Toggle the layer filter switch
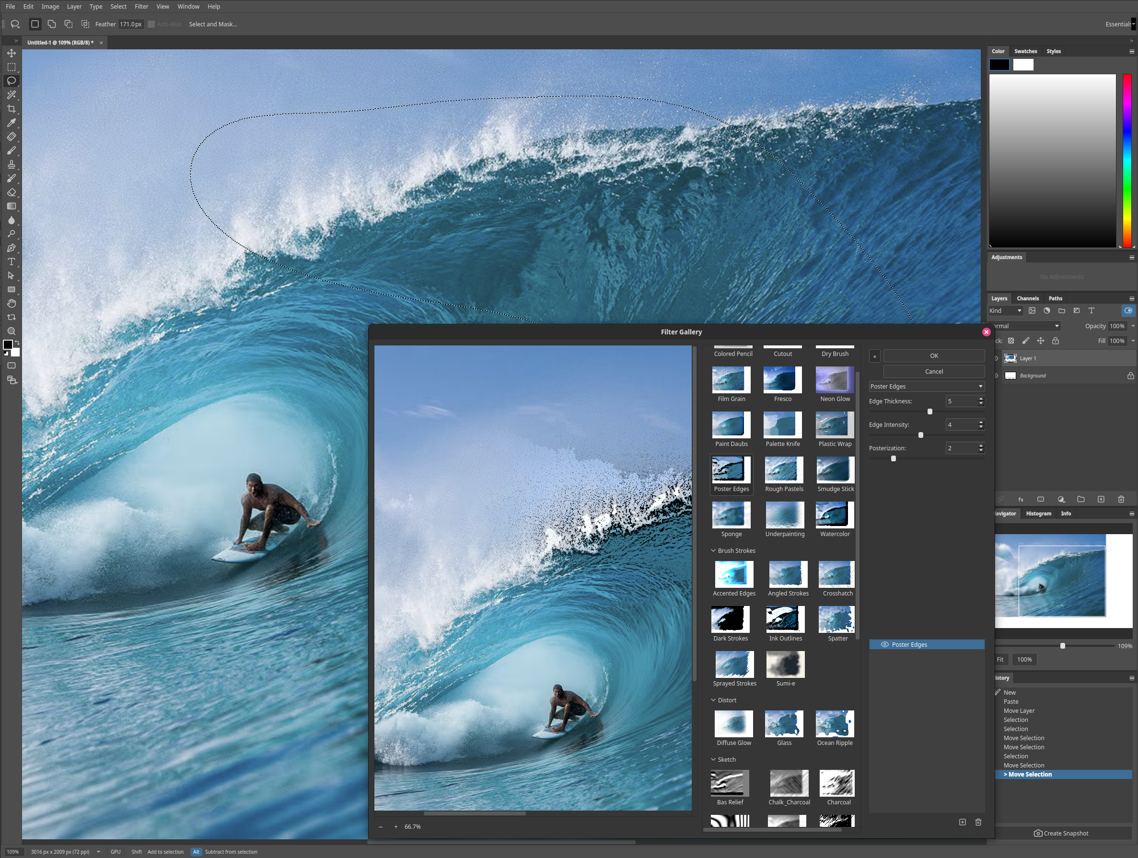This screenshot has height=858, width=1138. (x=1128, y=310)
